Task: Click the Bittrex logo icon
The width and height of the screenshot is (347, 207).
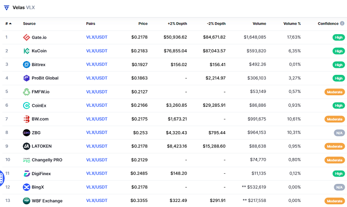Action: tap(26, 65)
